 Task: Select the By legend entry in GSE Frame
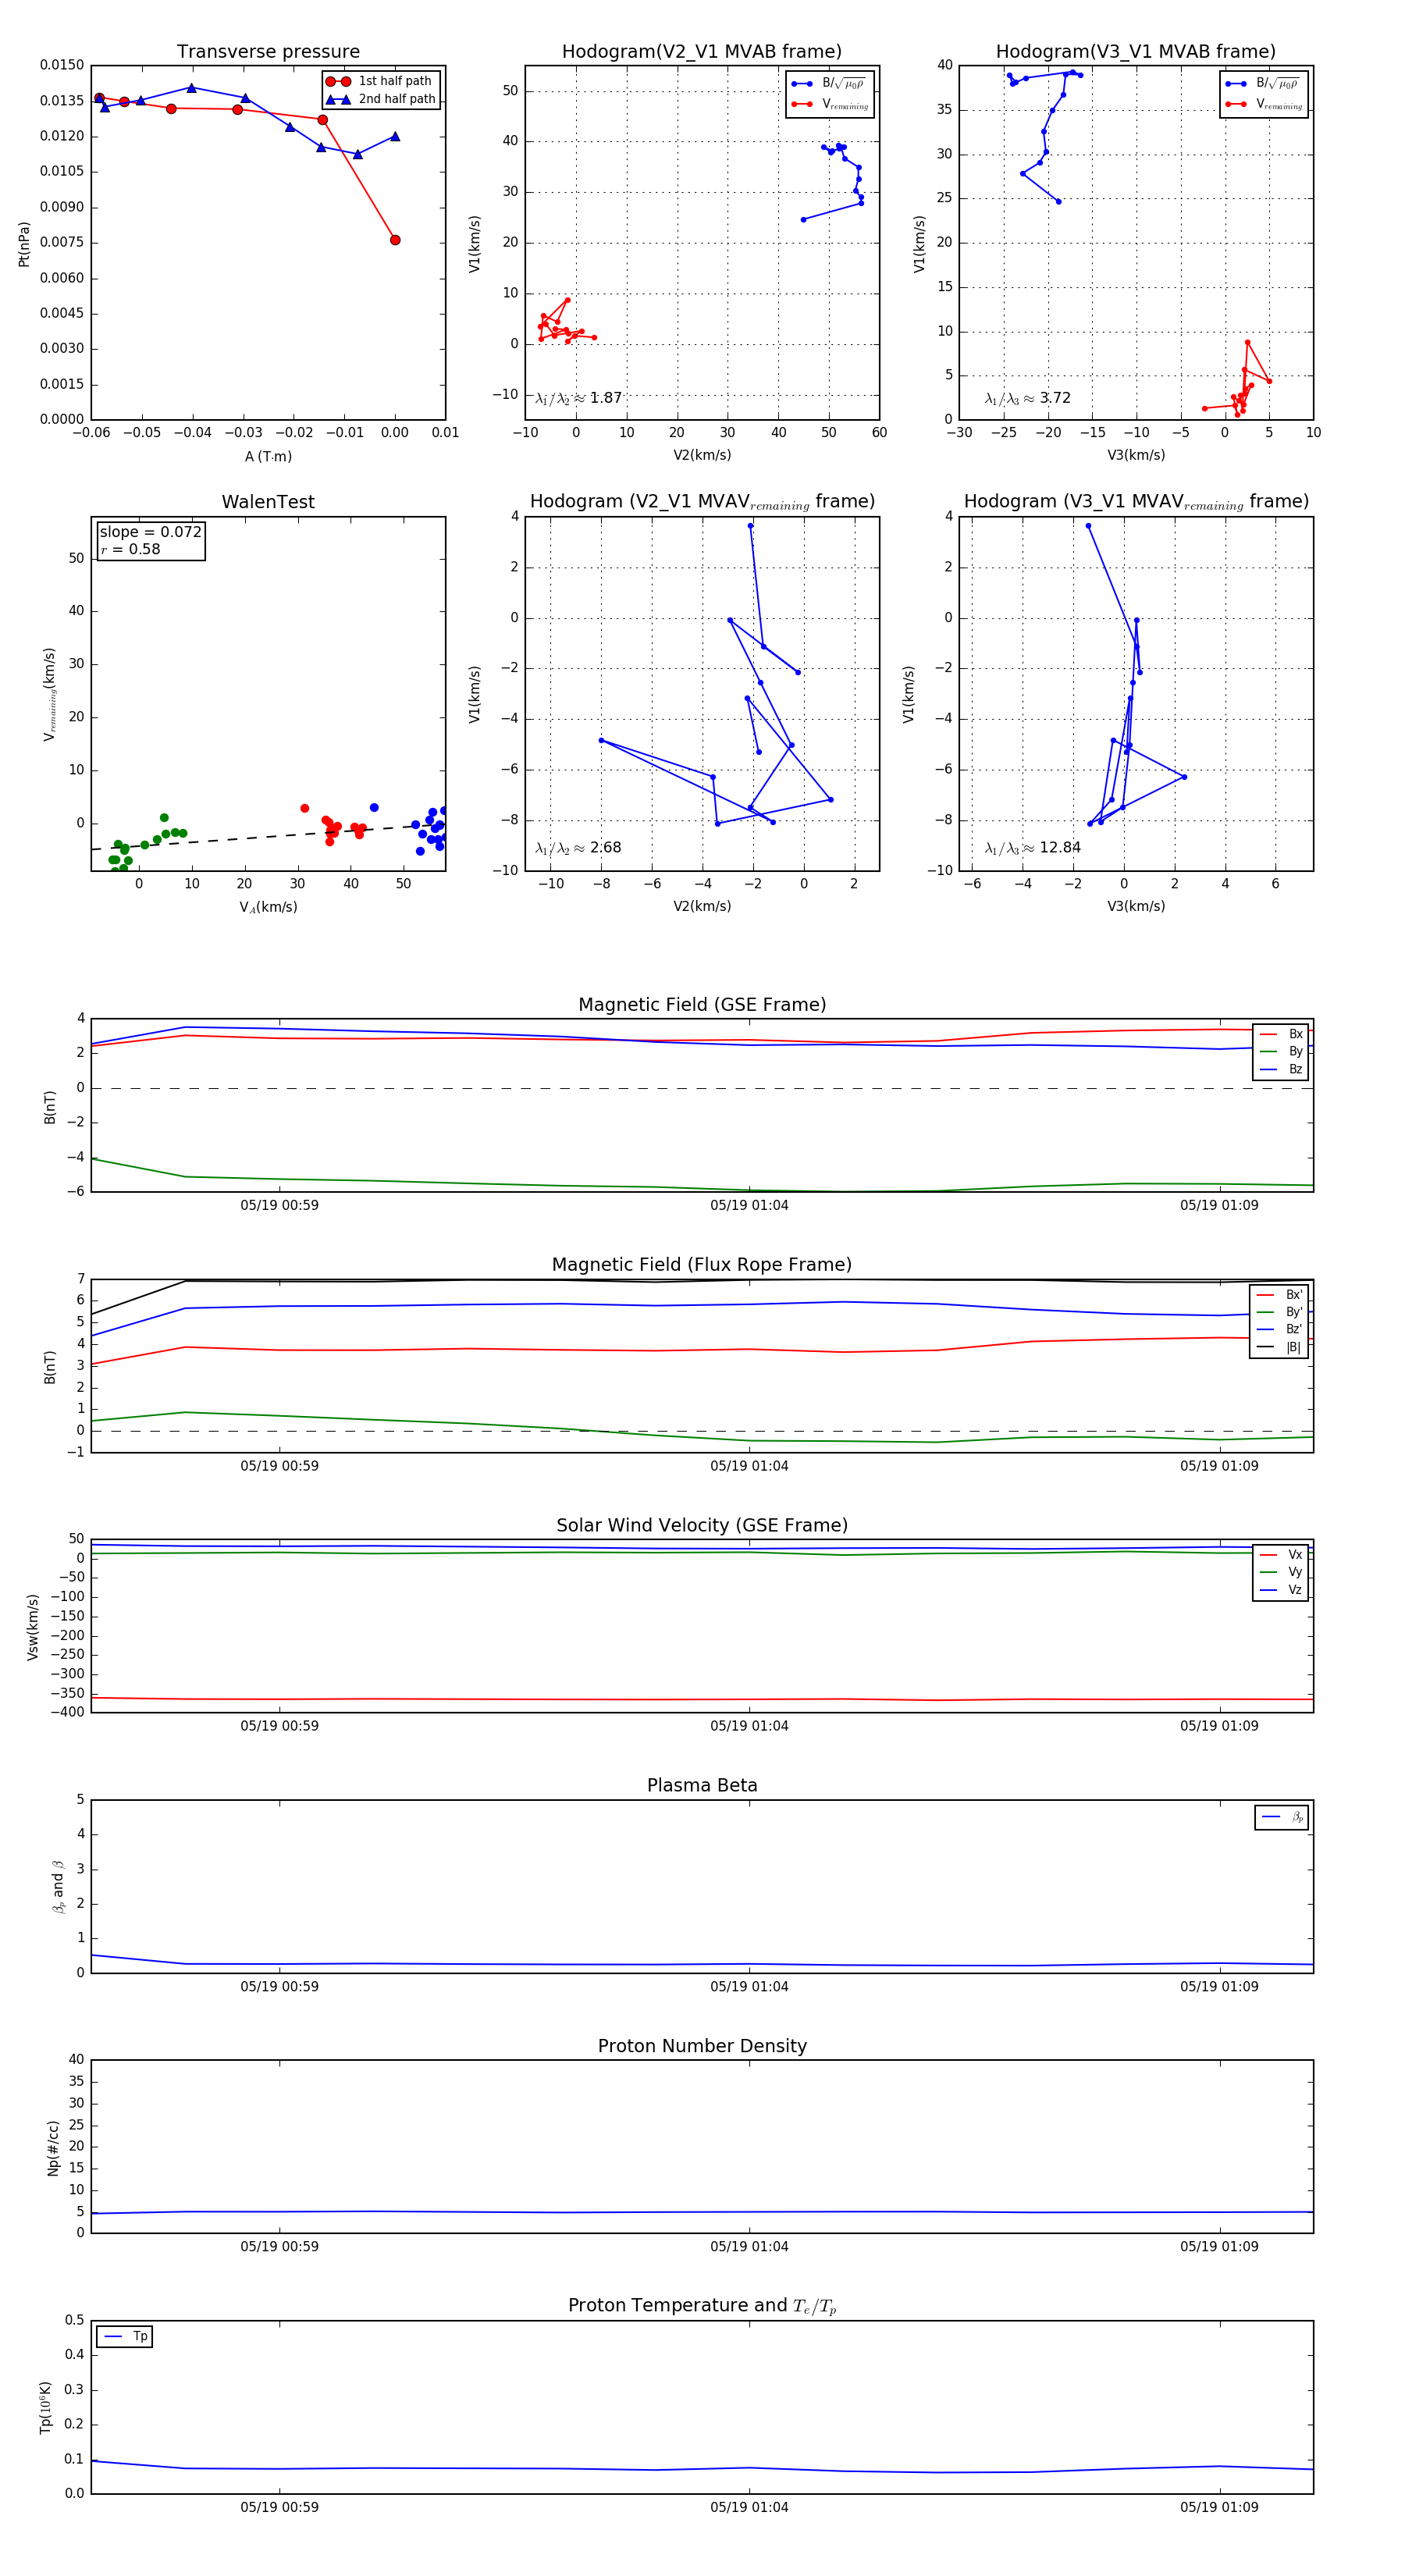(1280, 1051)
